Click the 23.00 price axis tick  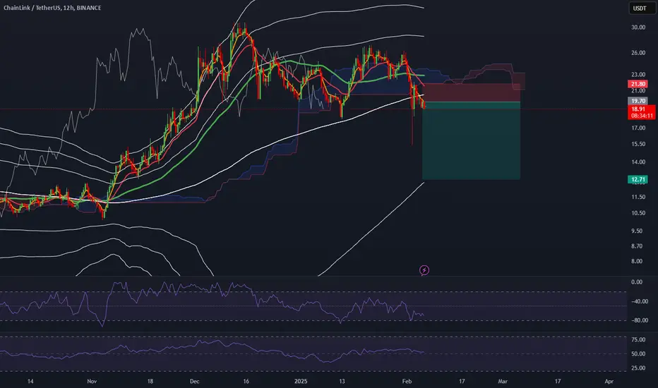point(638,75)
